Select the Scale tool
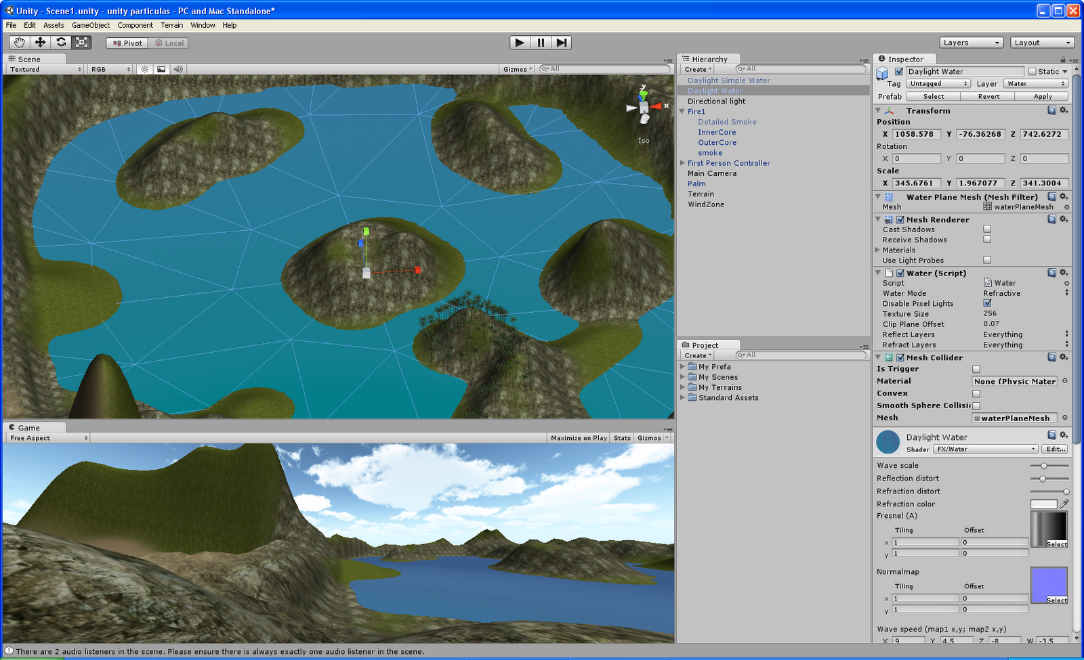The image size is (1084, 660). 81,42
